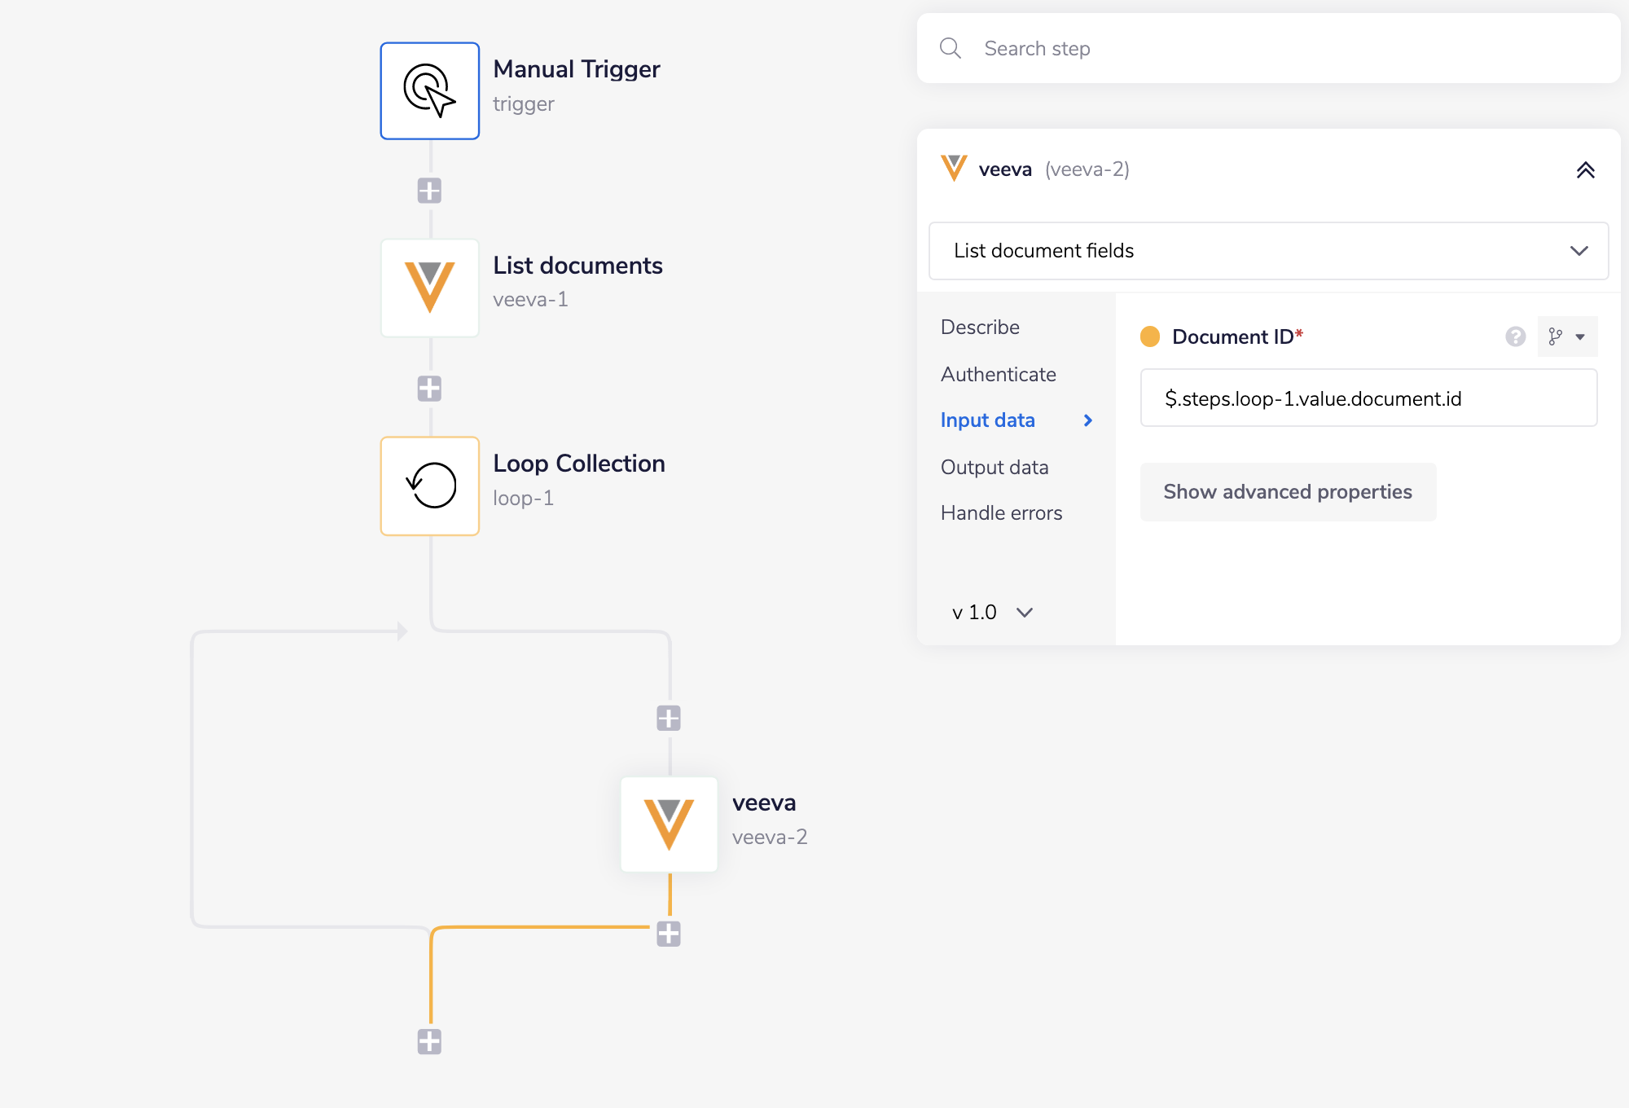
Task: Open the List document fields operation dropdown
Action: click(1267, 251)
